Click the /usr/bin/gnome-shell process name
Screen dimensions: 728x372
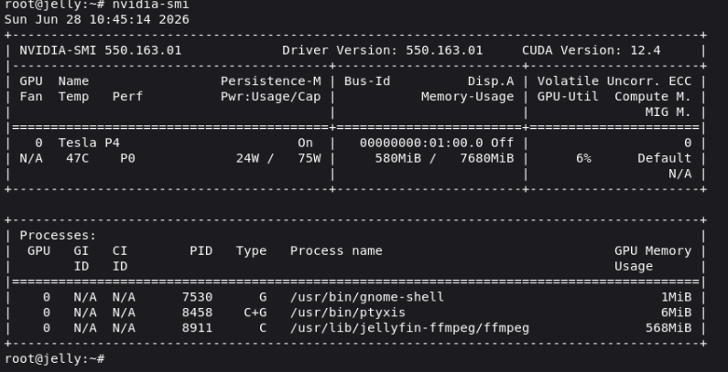[367, 297]
